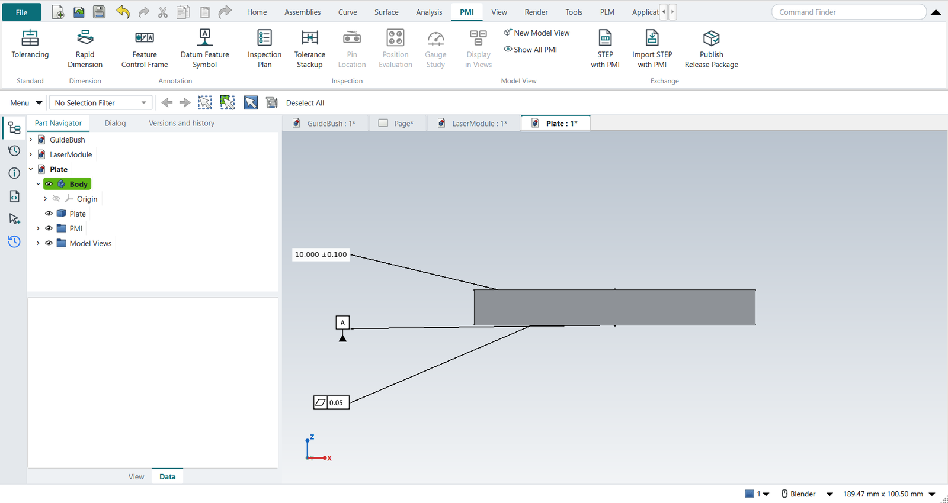948x503 pixels.
Task: Select the 10.000 ±0.100 dimension annotation
Action: tap(321, 254)
